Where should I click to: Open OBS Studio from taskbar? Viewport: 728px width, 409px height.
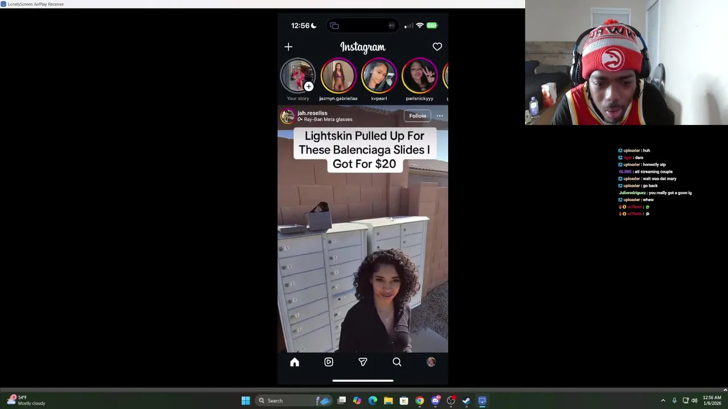(451, 400)
